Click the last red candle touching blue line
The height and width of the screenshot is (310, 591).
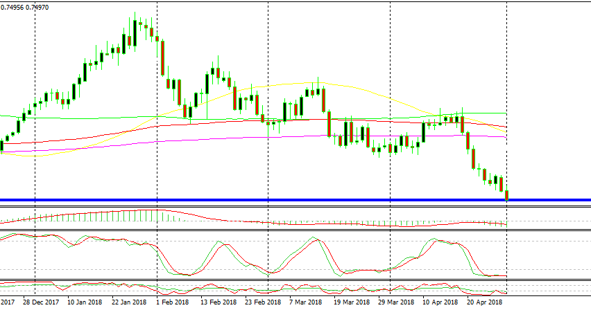pos(507,195)
